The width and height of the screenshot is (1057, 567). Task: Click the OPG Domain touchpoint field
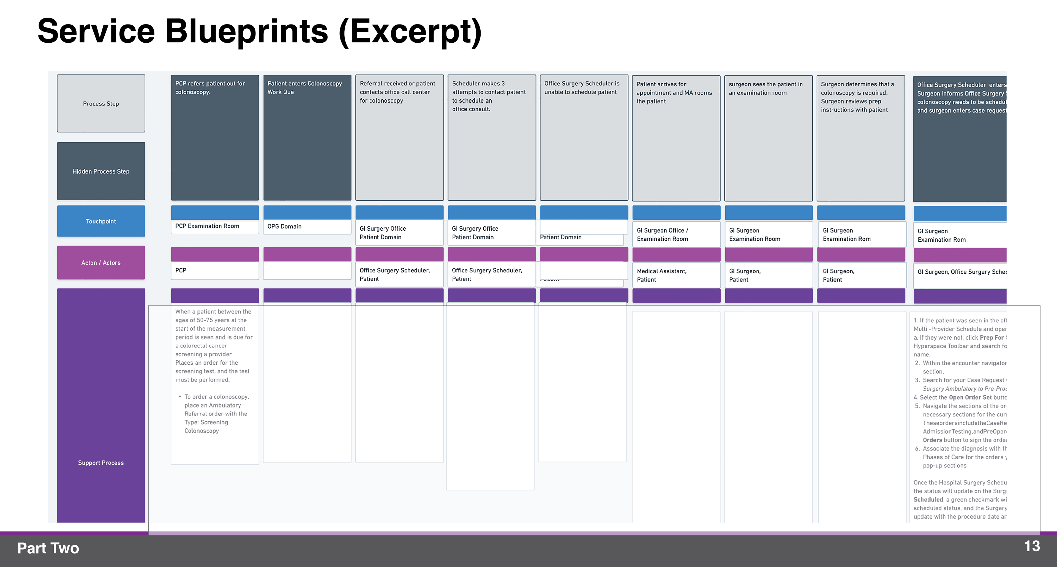click(x=307, y=227)
